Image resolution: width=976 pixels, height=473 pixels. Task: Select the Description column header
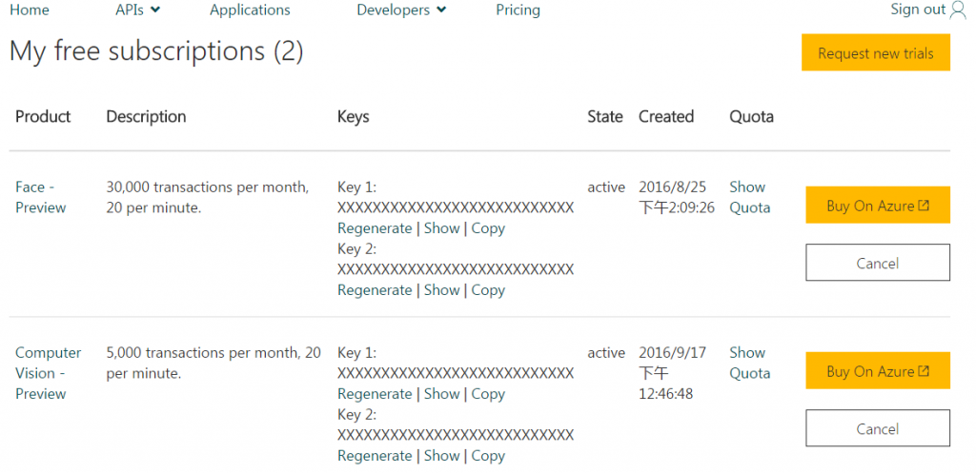tap(146, 116)
